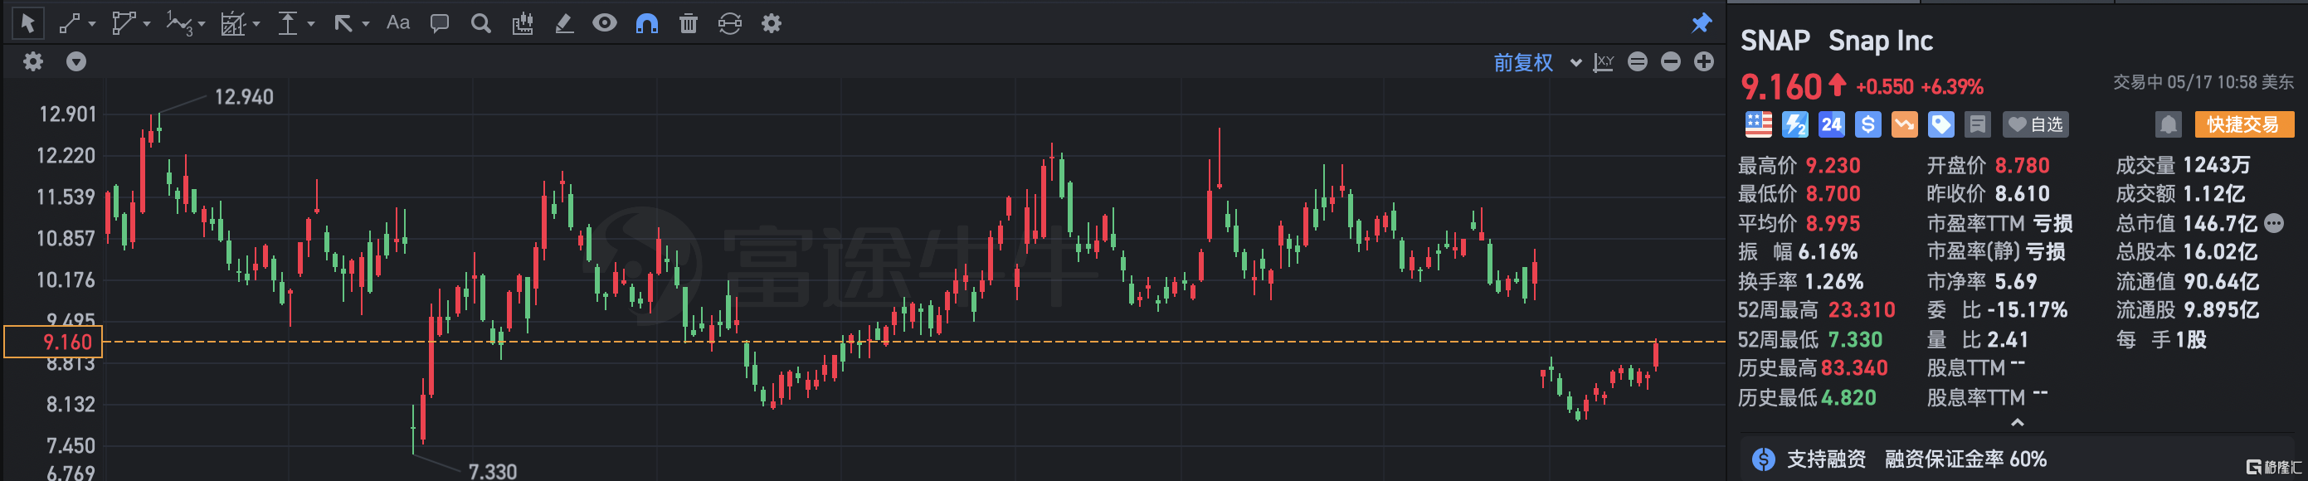Open the shape tool options dropdown

tap(147, 24)
